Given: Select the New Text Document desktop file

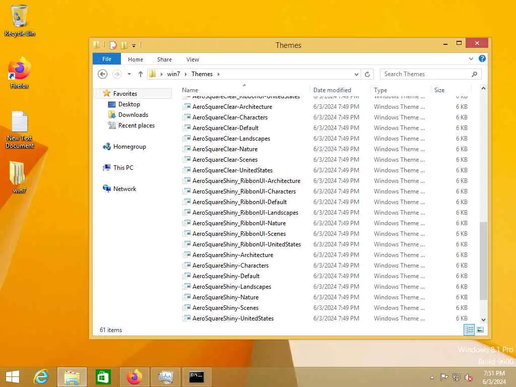Looking at the screenshot, I should 20,130.
